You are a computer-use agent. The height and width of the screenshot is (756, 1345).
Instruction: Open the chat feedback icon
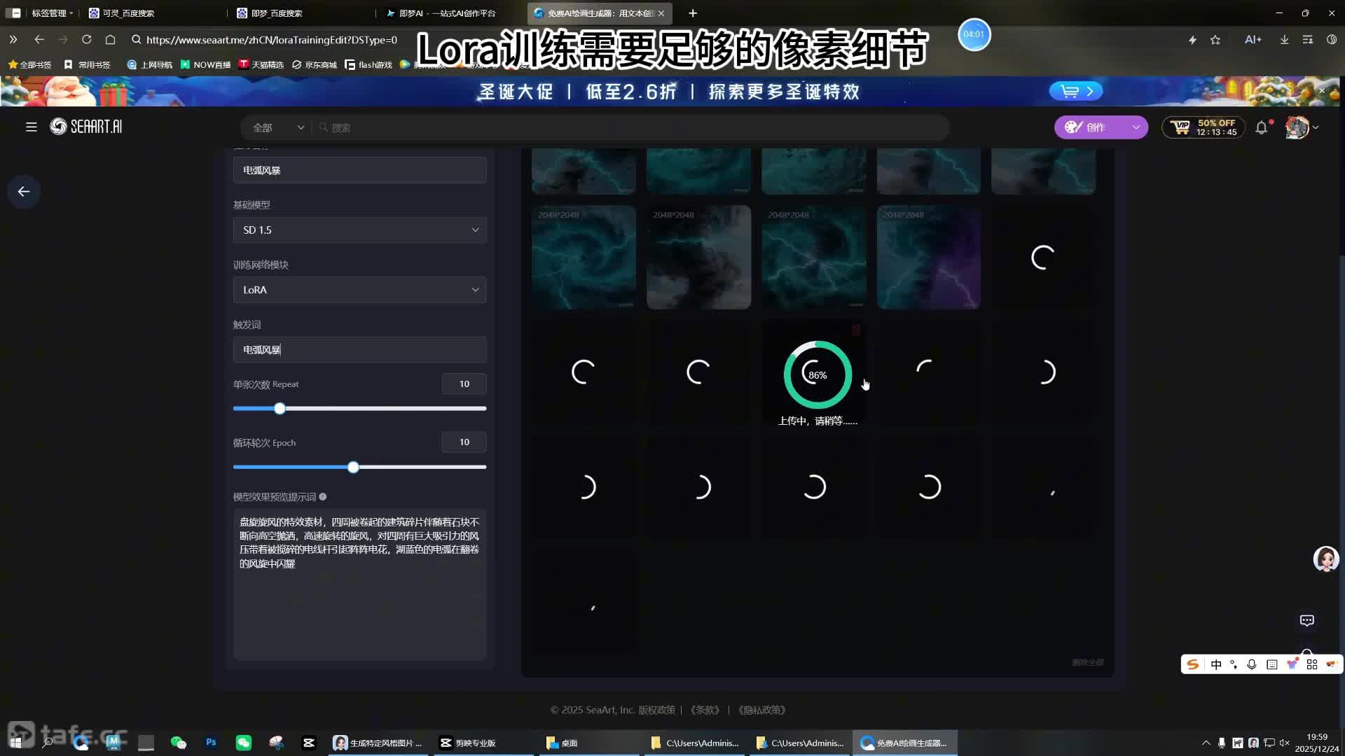coord(1306,620)
